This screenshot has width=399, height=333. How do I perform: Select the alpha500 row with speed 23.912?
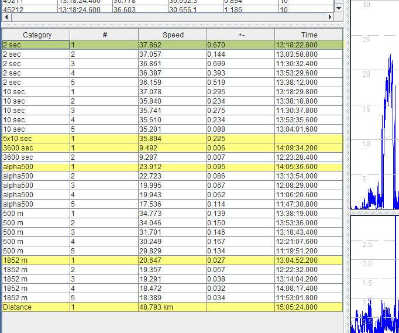(173, 167)
